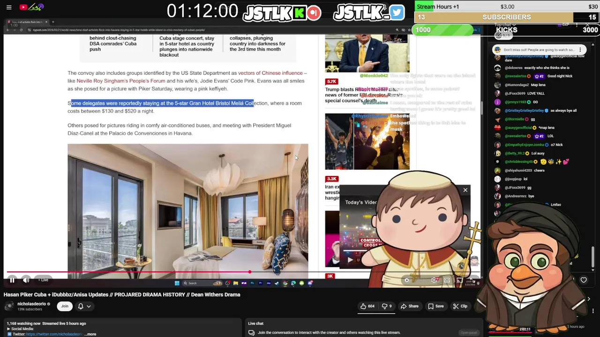600x337 pixels.
Task: Open After Effects from the taskbar
Action: coord(269,283)
